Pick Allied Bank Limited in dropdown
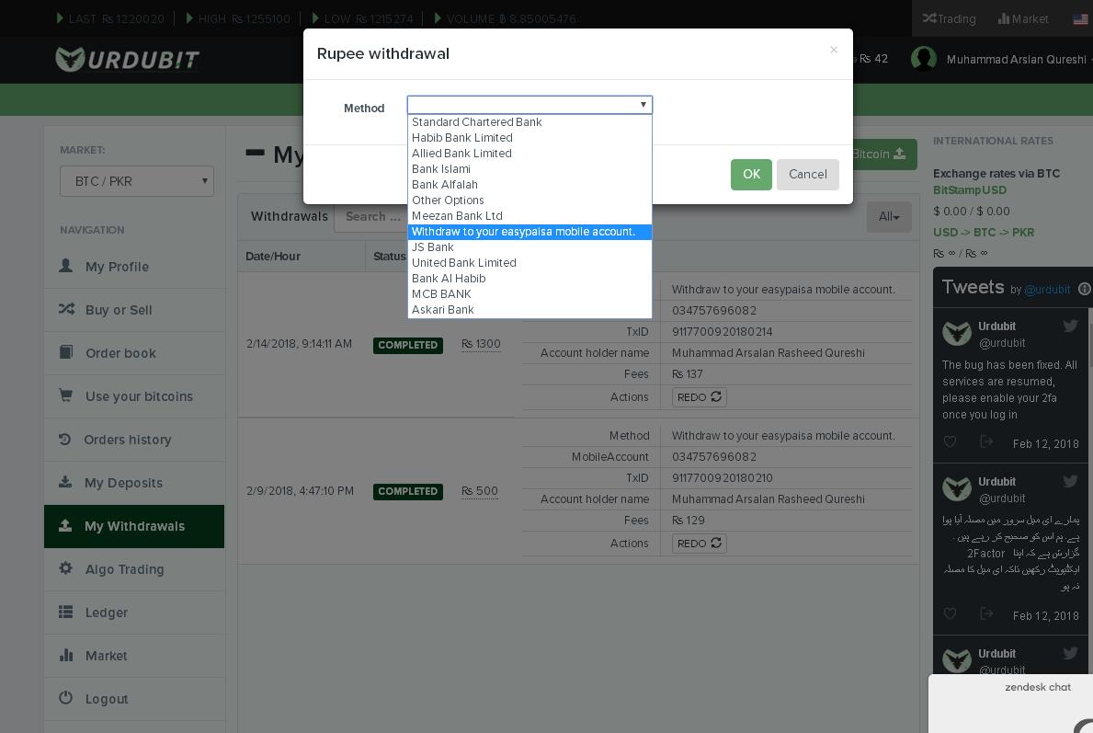 [x=529, y=154]
